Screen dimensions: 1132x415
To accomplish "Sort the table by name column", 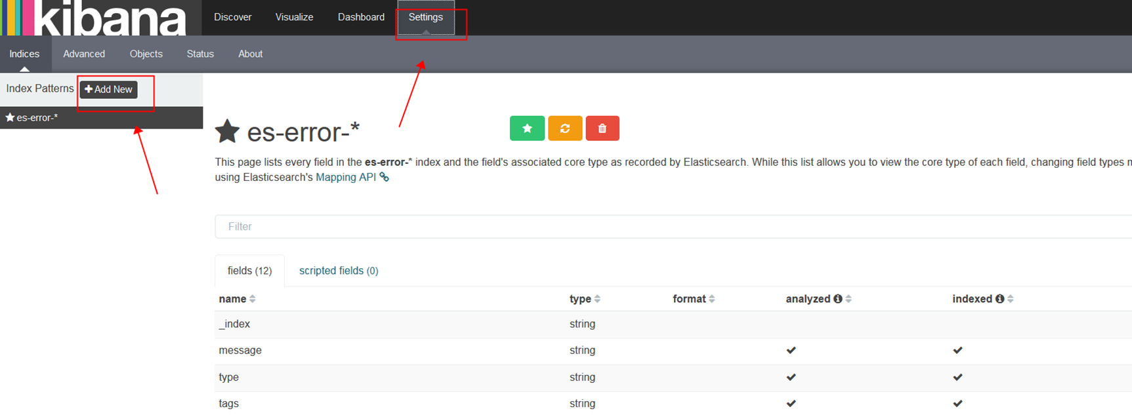I will click(x=252, y=299).
